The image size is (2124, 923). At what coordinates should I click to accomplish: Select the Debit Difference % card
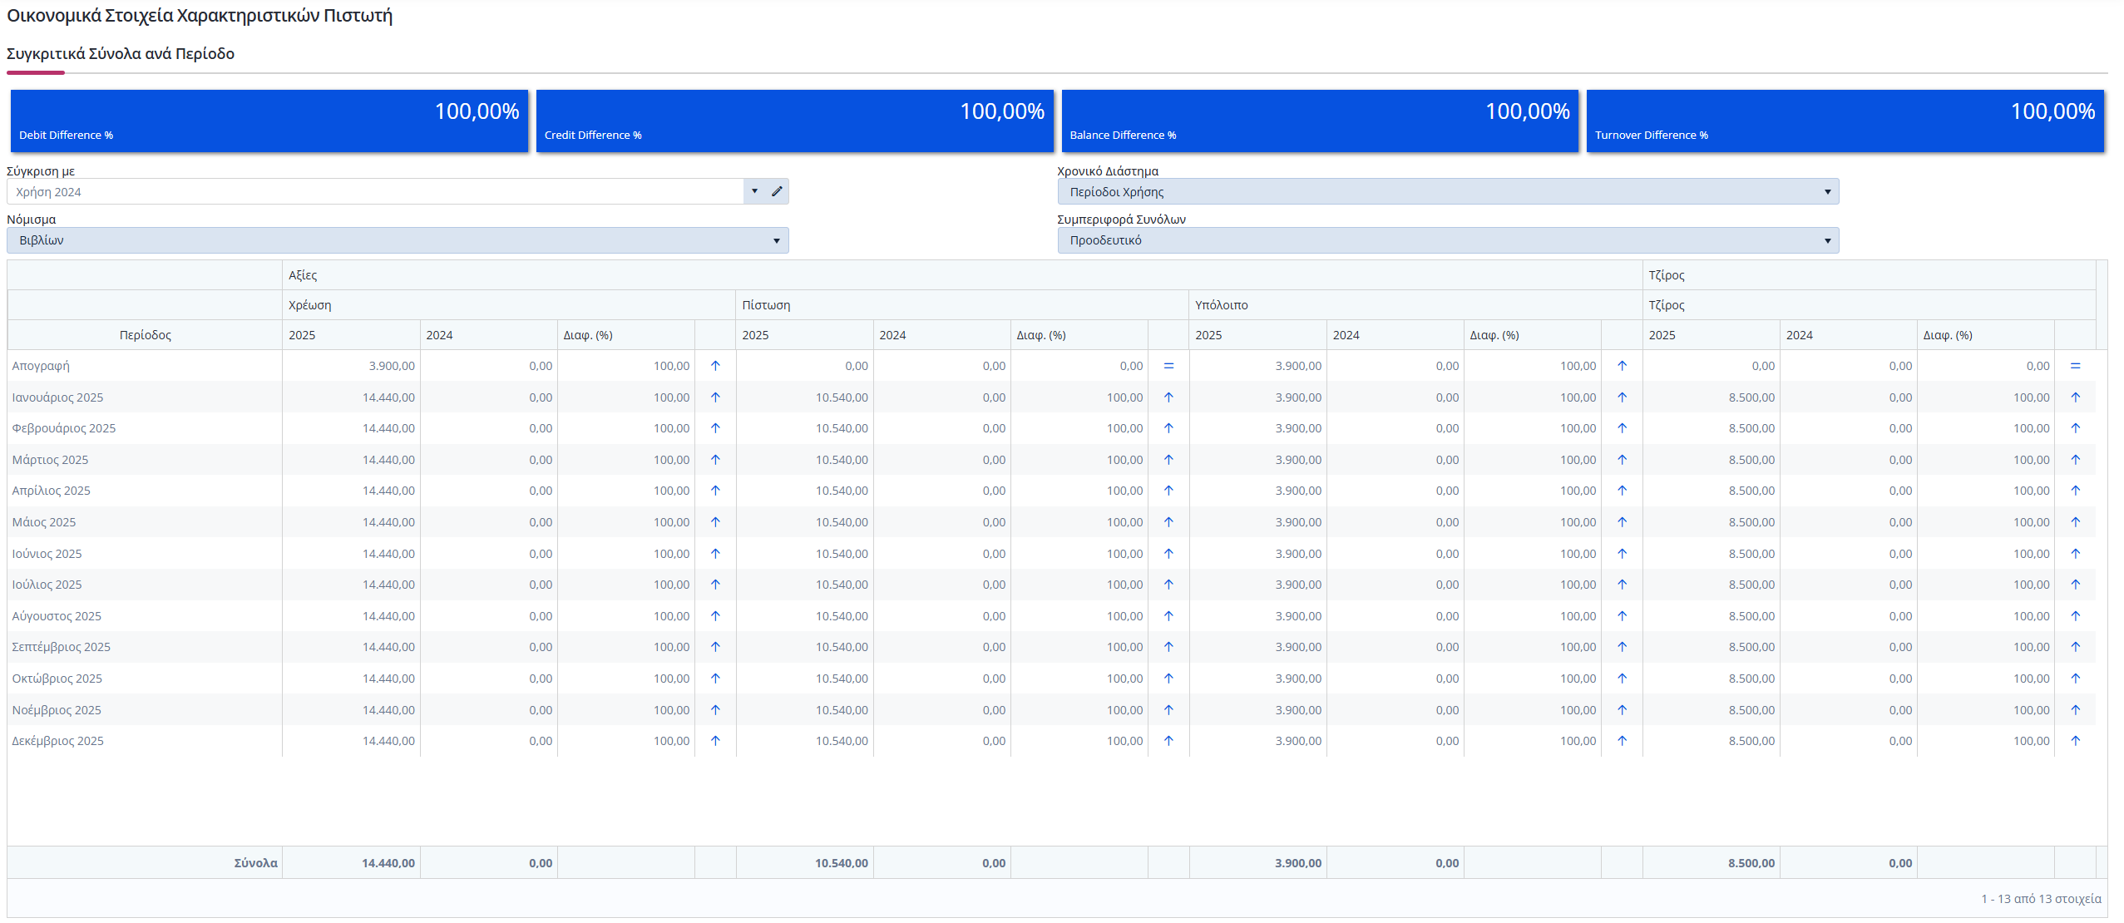pyautogui.click(x=269, y=121)
